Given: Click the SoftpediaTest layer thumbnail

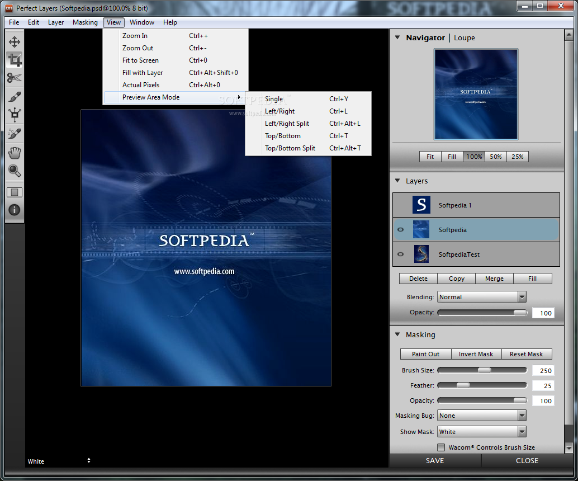Looking at the screenshot, I should pyautogui.click(x=421, y=254).
